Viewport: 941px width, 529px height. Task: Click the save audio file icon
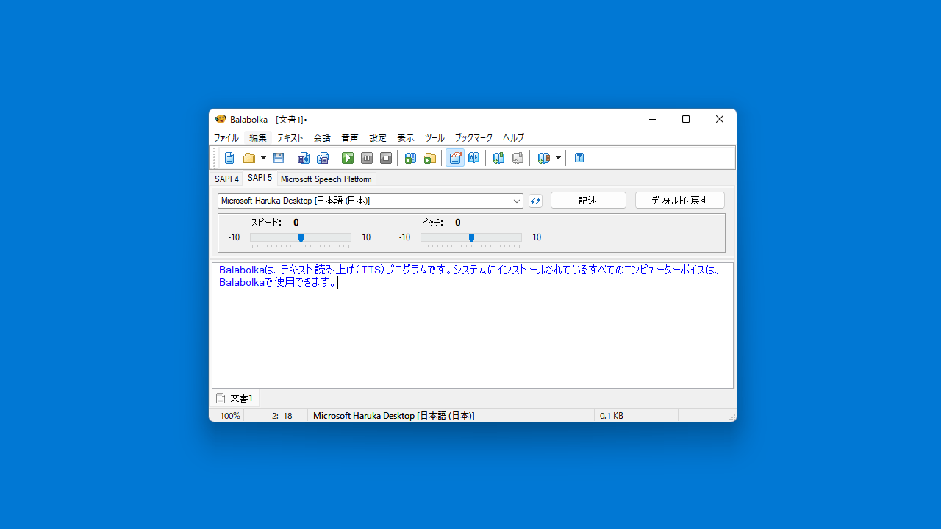[303, 158]
